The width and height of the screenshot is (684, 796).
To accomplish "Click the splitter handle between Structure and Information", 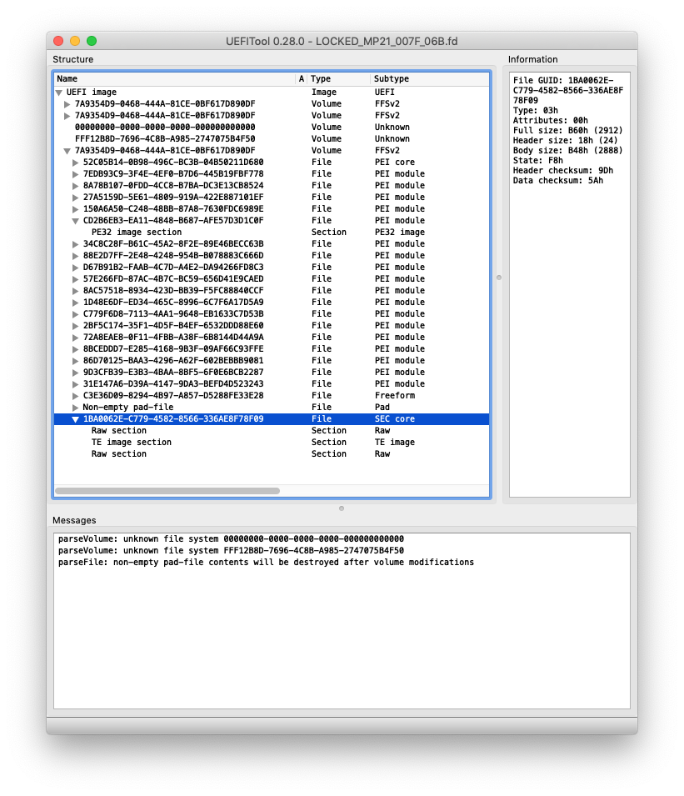I will (499, 278).
